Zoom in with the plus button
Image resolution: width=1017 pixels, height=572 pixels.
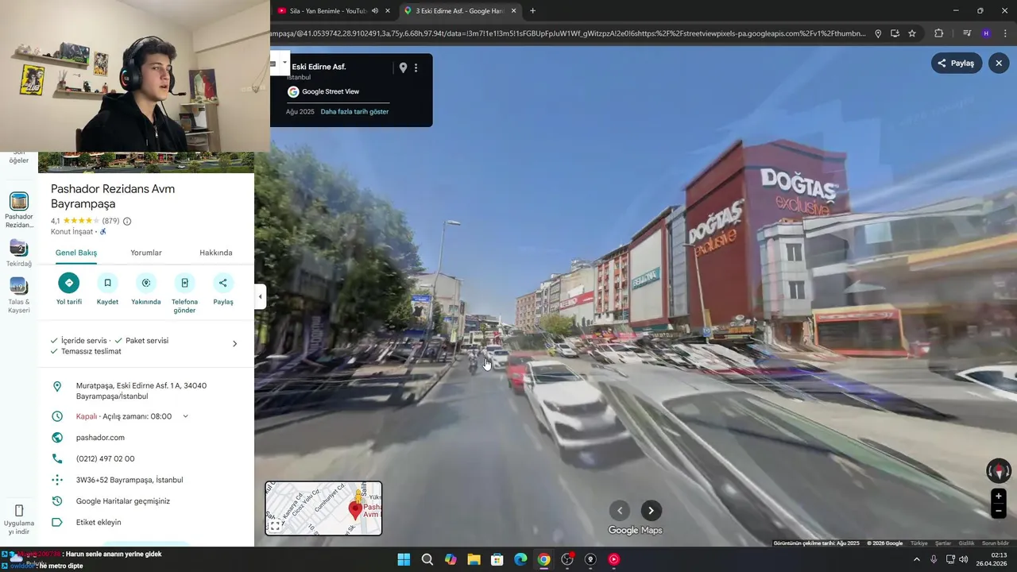coord(999,497)
